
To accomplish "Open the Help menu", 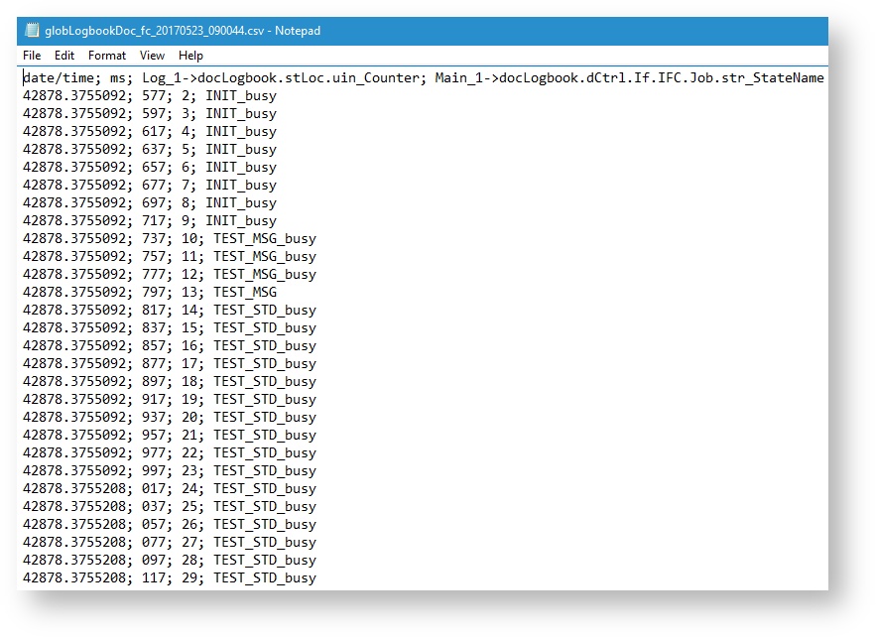I will tap(191, 56).
